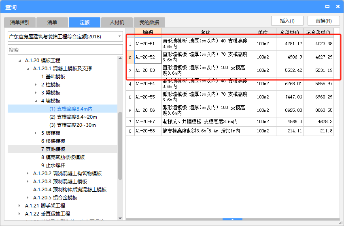Select code cell A1-20-58
The height and width of the screenshot is (226, 344).
(148, 131)
